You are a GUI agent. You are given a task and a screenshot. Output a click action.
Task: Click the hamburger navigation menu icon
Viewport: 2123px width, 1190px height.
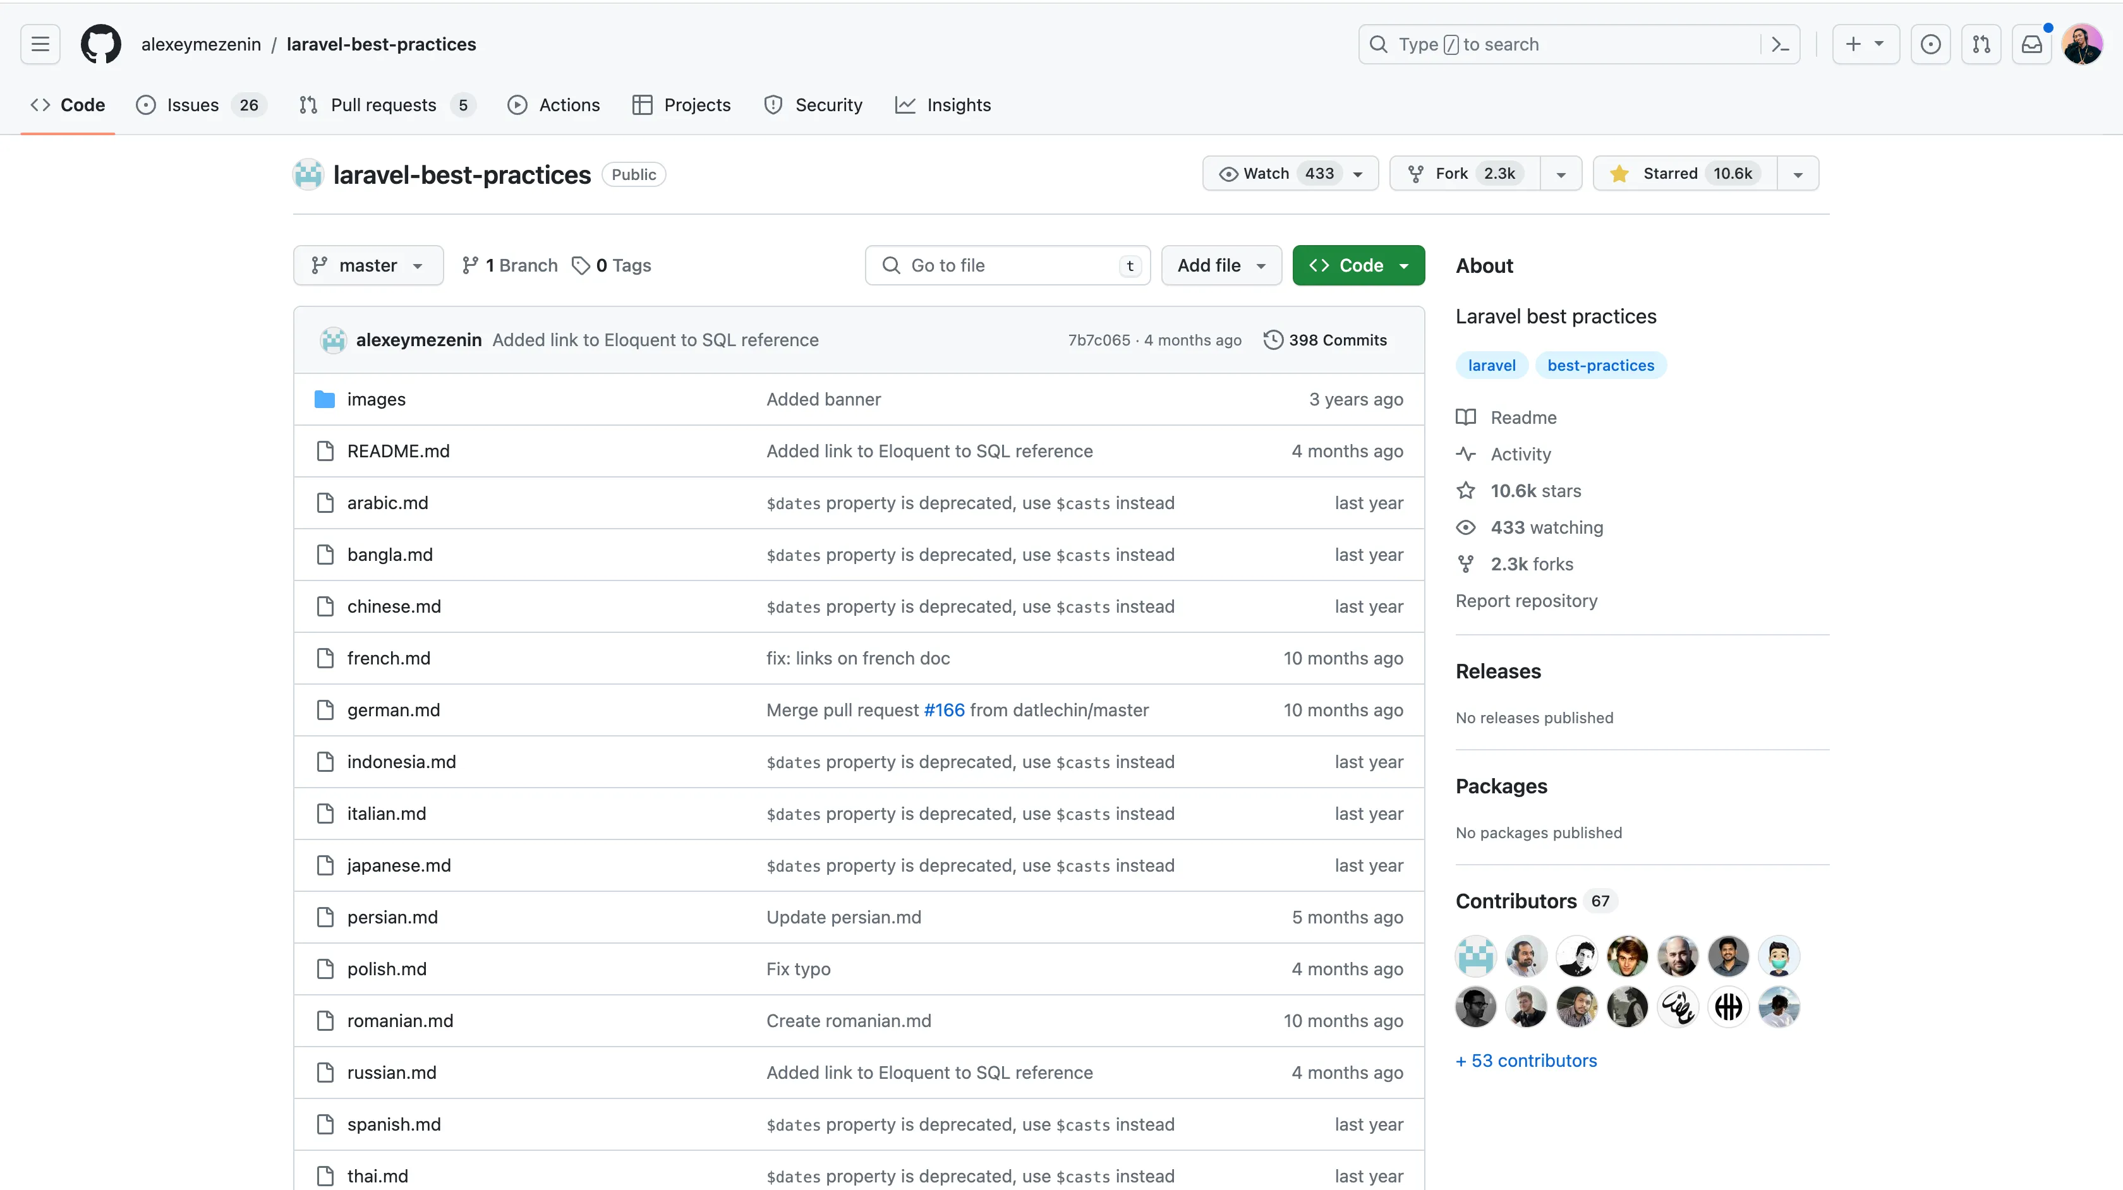(x=39, y=44)
